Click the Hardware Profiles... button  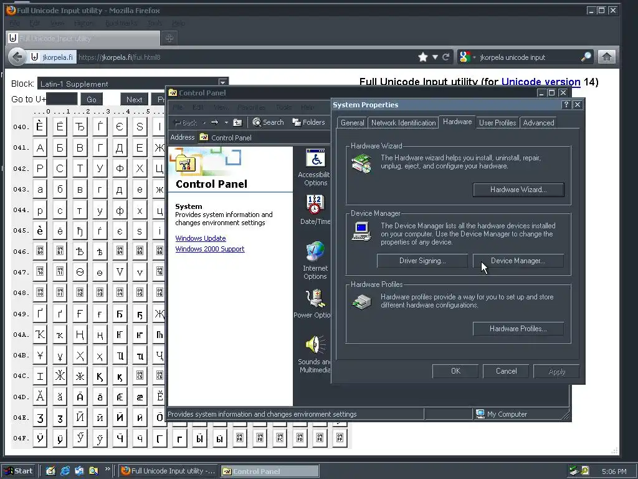pos(518,329)
